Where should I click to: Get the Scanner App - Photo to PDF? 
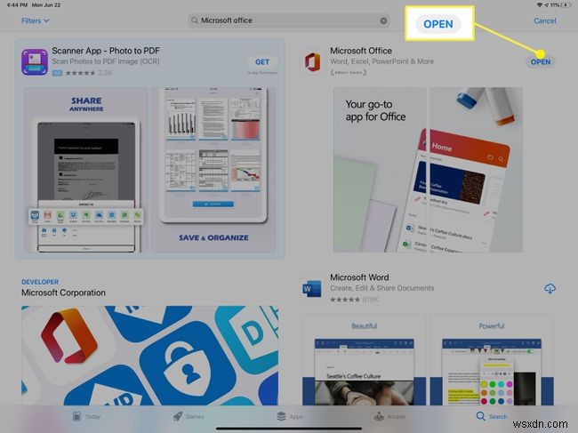click(262, 62)
